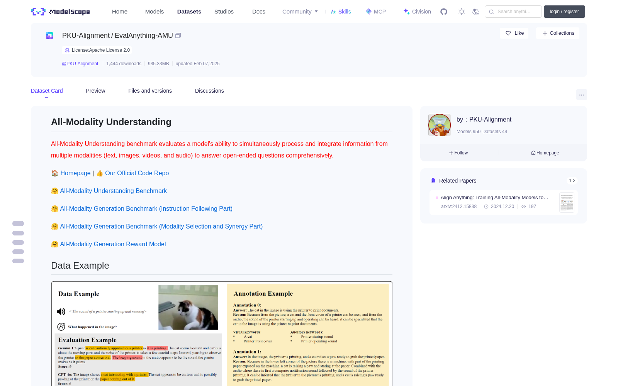Add dataset to Collections
The height and width of the screenshot is (386, 618).
[558, 33]
